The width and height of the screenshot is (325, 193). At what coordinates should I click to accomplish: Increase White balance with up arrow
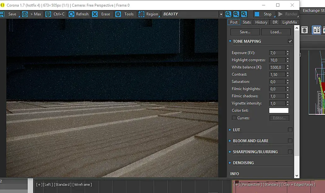click(x=288, y=66)
